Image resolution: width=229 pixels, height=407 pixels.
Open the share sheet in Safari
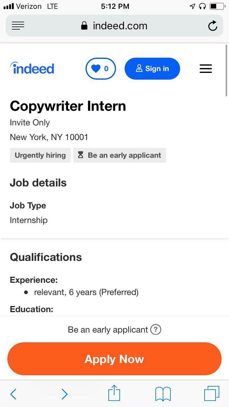coord(114,394)
